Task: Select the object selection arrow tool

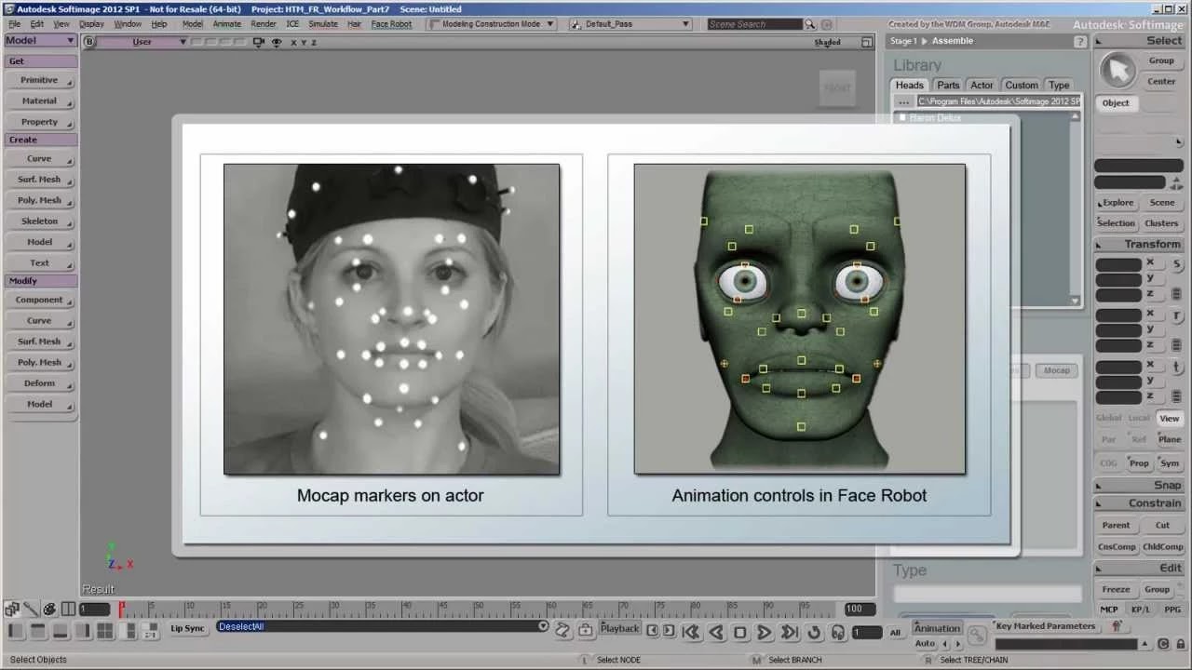Action: coord(1117,70)
